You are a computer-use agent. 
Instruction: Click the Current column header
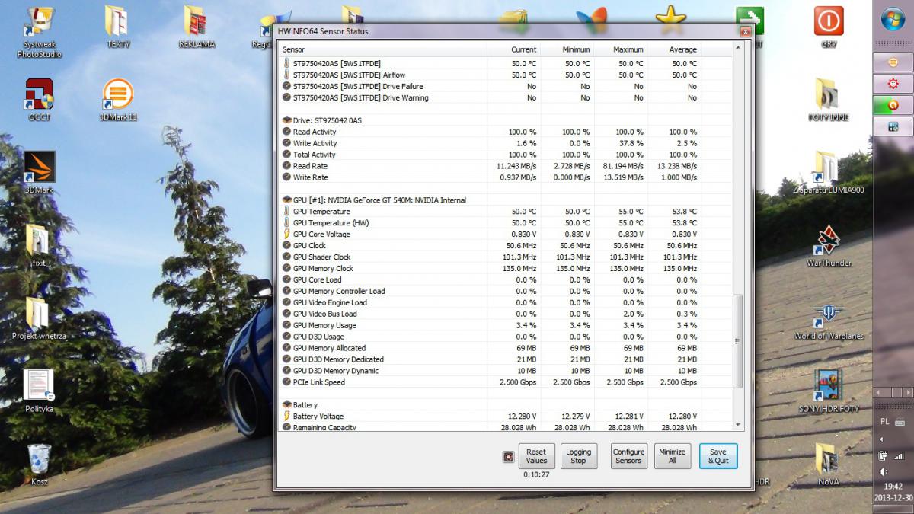click(514, 49)
